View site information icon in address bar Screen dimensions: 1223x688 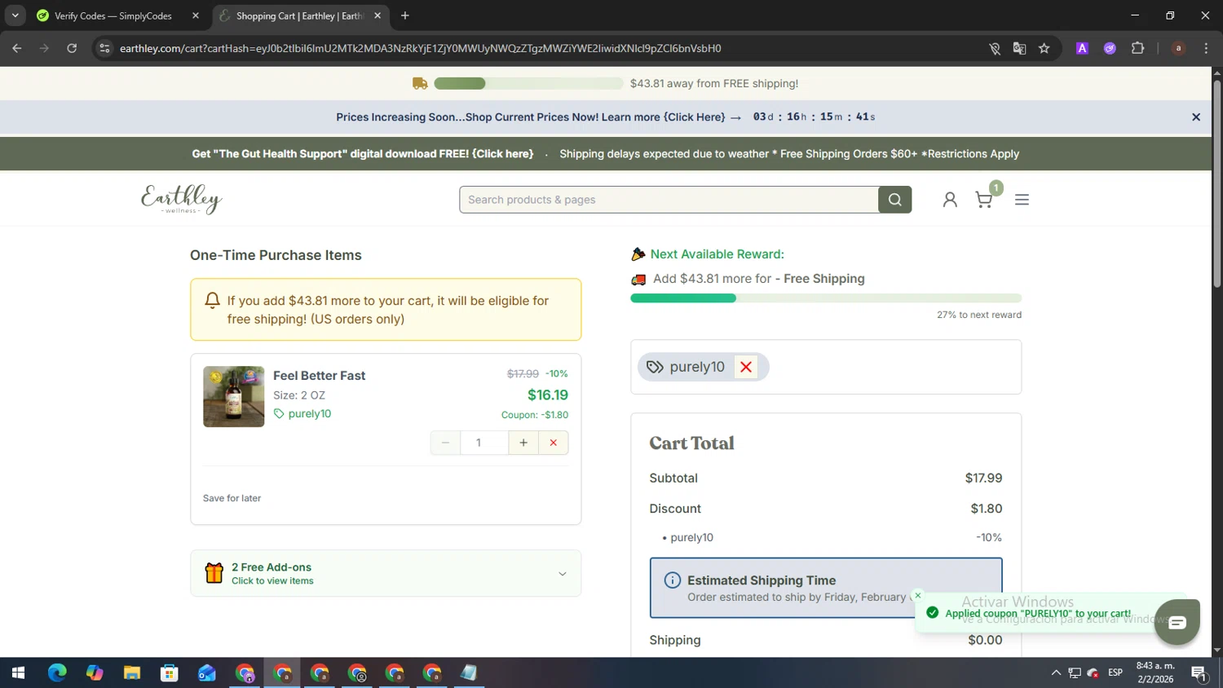(x=104, y=48)
